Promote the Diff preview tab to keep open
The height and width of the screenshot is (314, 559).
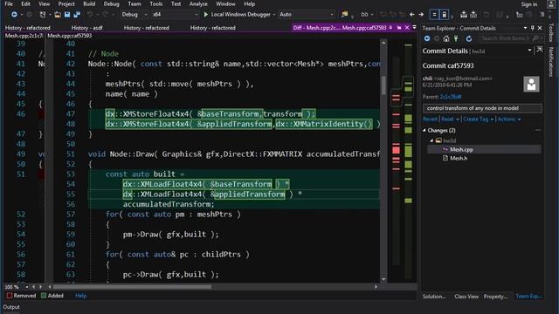[399, 28]
